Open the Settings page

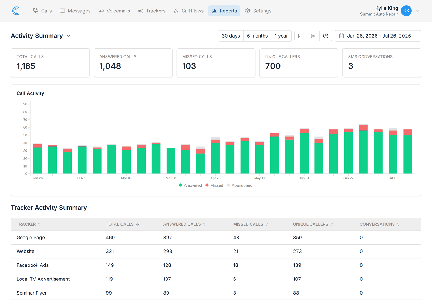point(258,11)
